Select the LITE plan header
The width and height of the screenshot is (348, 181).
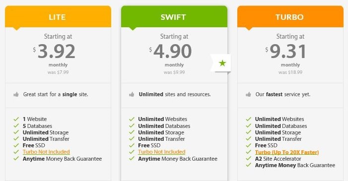58,17
